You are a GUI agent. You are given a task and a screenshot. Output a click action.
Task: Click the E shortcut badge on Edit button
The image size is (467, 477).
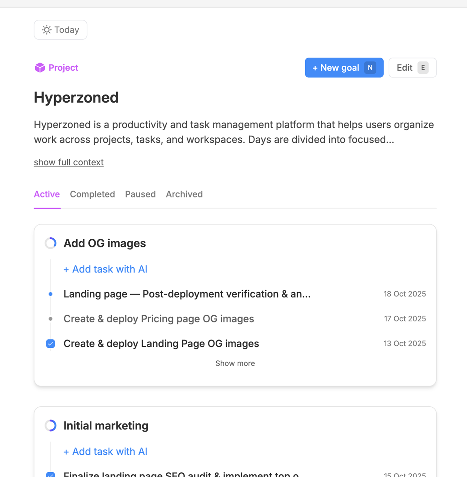423,67
